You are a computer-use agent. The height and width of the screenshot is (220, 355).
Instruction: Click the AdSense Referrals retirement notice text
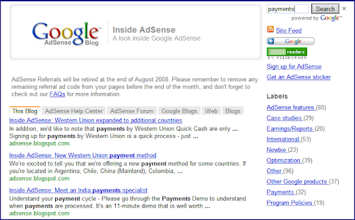[x=135, y=87]
